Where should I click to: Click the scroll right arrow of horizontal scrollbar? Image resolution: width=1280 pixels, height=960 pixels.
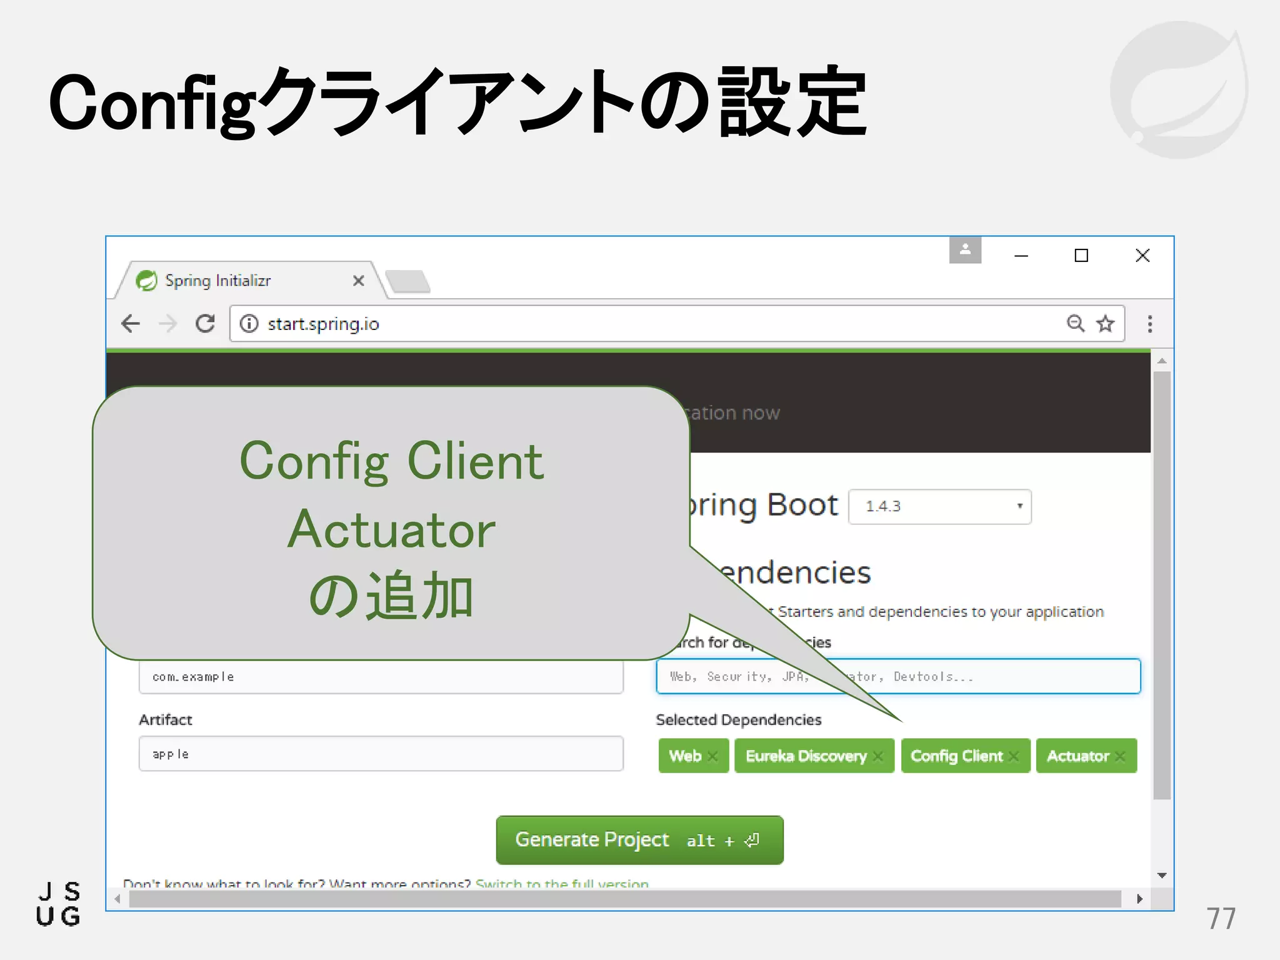(1139, 899)
